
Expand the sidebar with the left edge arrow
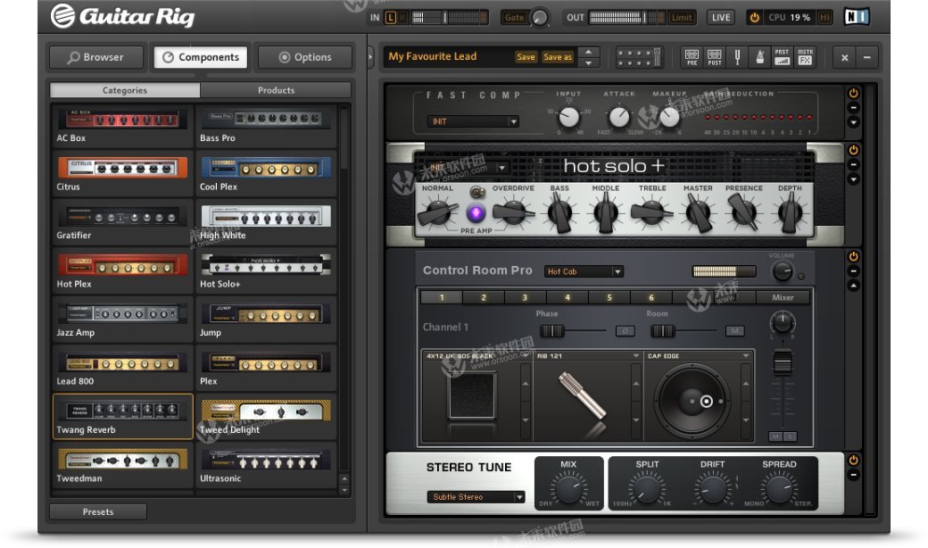[x=371, y=57]
